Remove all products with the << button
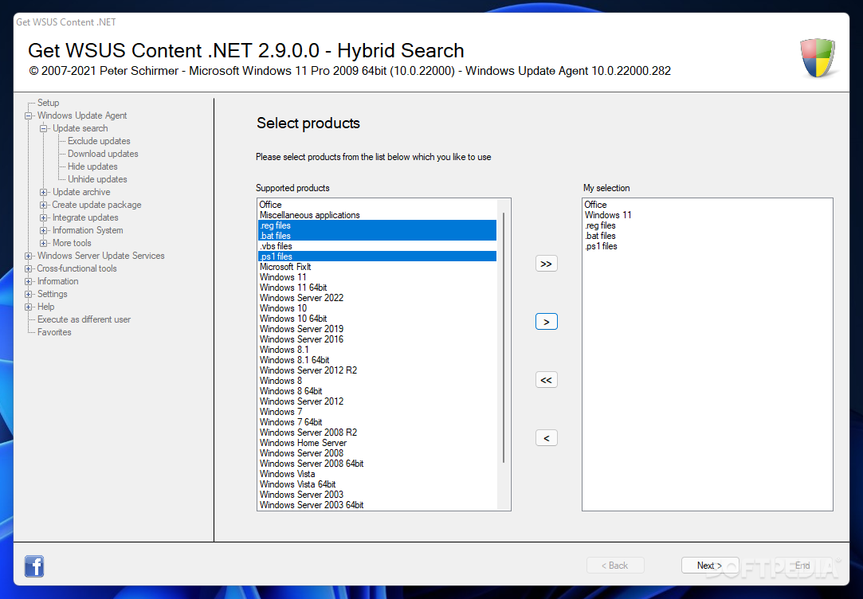This screenshot has width=863, height=599. (x=546, y=380)
